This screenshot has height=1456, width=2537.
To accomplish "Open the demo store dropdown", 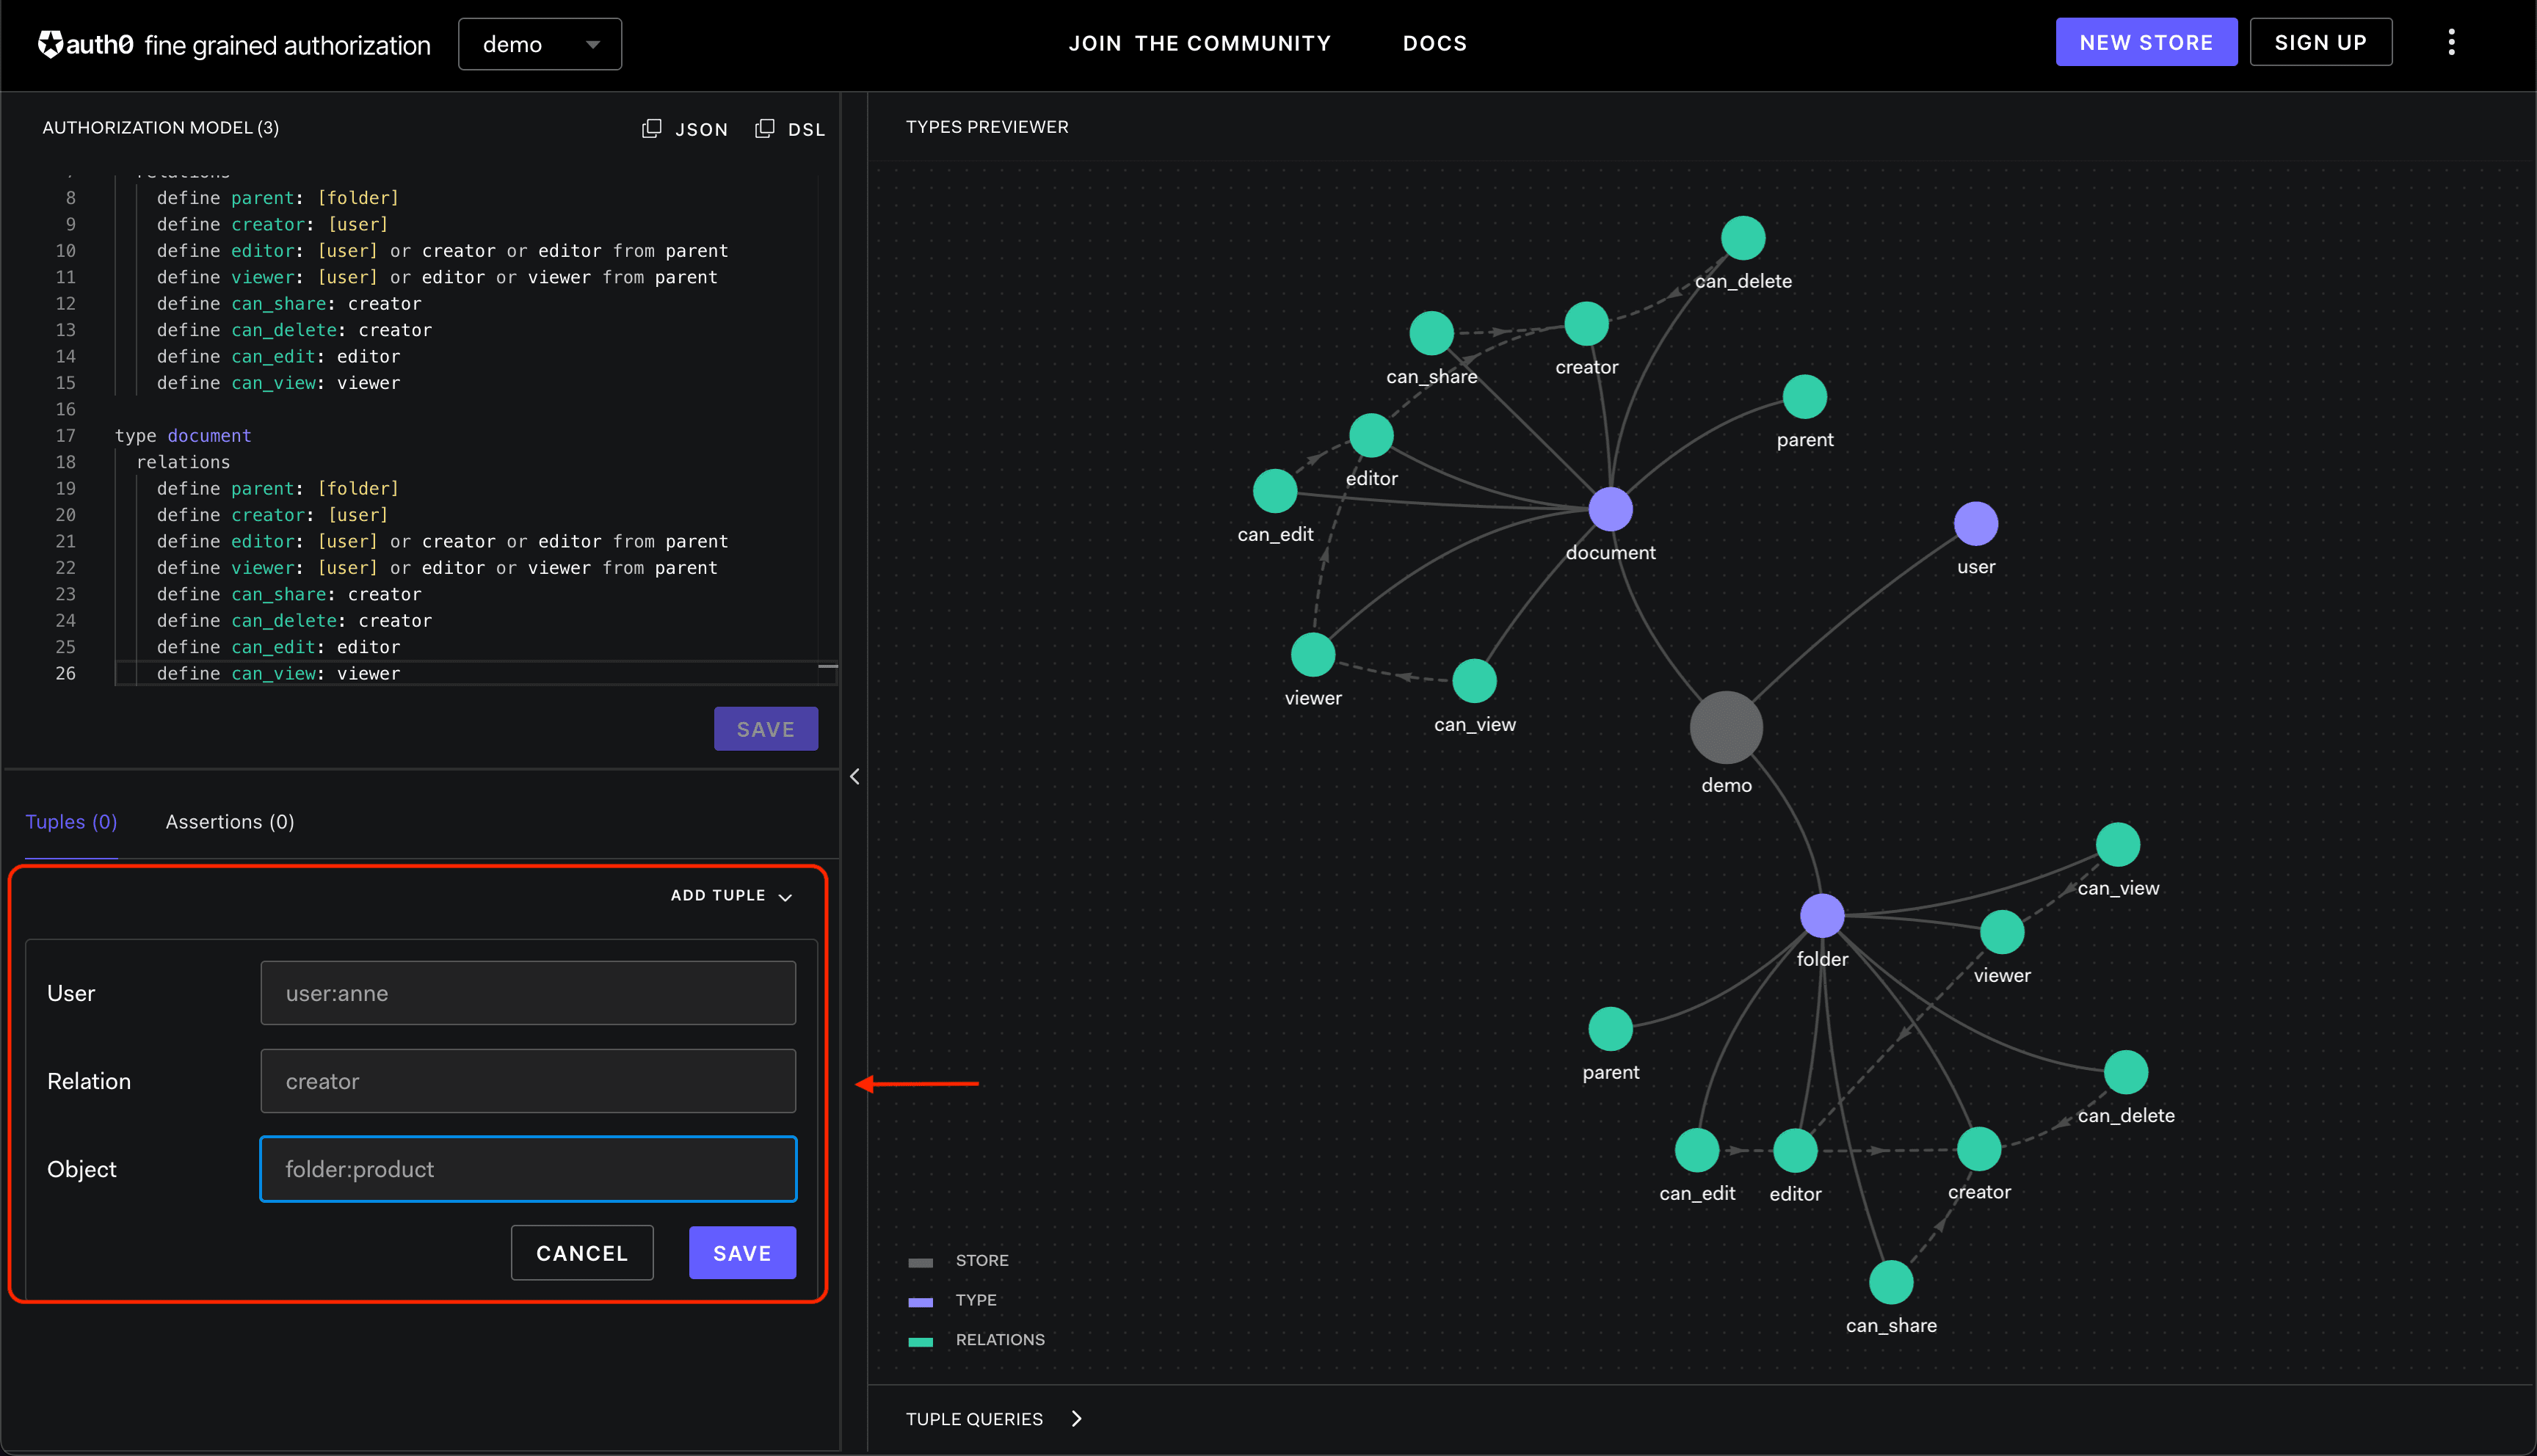I will pyautogui.click(x=540, y=44).
